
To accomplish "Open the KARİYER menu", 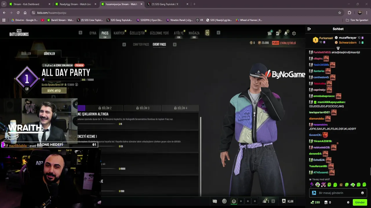I will (x=119, y=33).
